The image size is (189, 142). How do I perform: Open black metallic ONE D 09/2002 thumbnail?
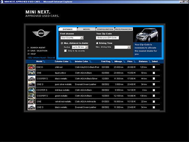(x=32, y=107)
